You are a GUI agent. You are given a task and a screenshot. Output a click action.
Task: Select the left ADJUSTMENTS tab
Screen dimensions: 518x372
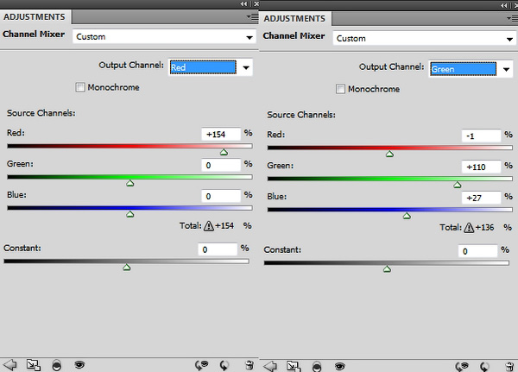(35, 17)
